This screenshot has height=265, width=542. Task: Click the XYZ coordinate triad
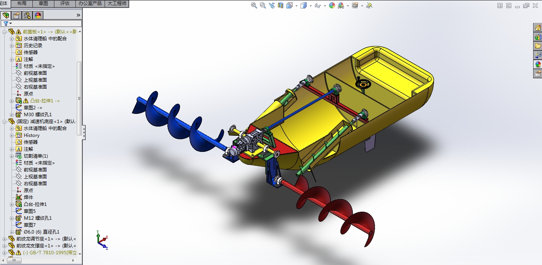coord(102,240)
